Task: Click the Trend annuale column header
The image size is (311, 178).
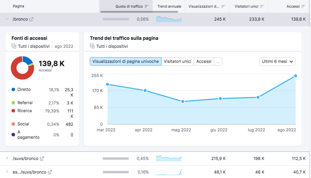Action: (x=169, y=6)
